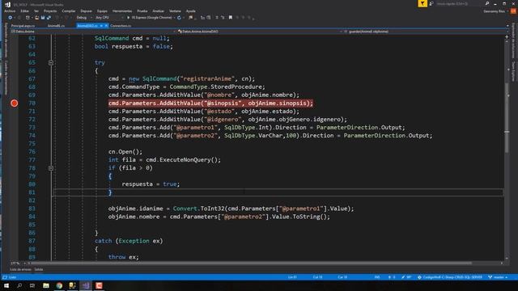Open the Compilar menu
Screen dimensions: 518x291
pos(68,11)
